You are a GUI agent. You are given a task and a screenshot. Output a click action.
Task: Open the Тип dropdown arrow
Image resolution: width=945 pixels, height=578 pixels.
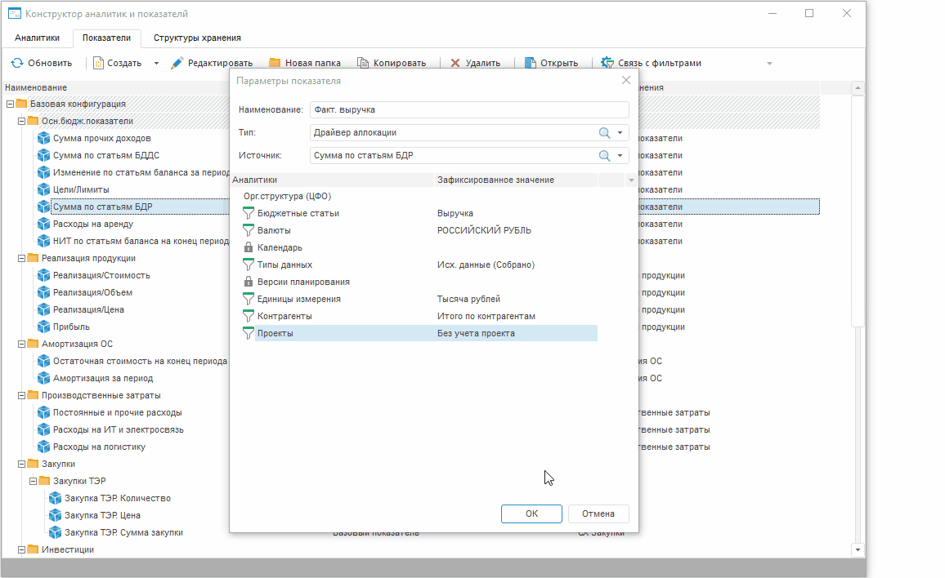(x=620, y=133)
